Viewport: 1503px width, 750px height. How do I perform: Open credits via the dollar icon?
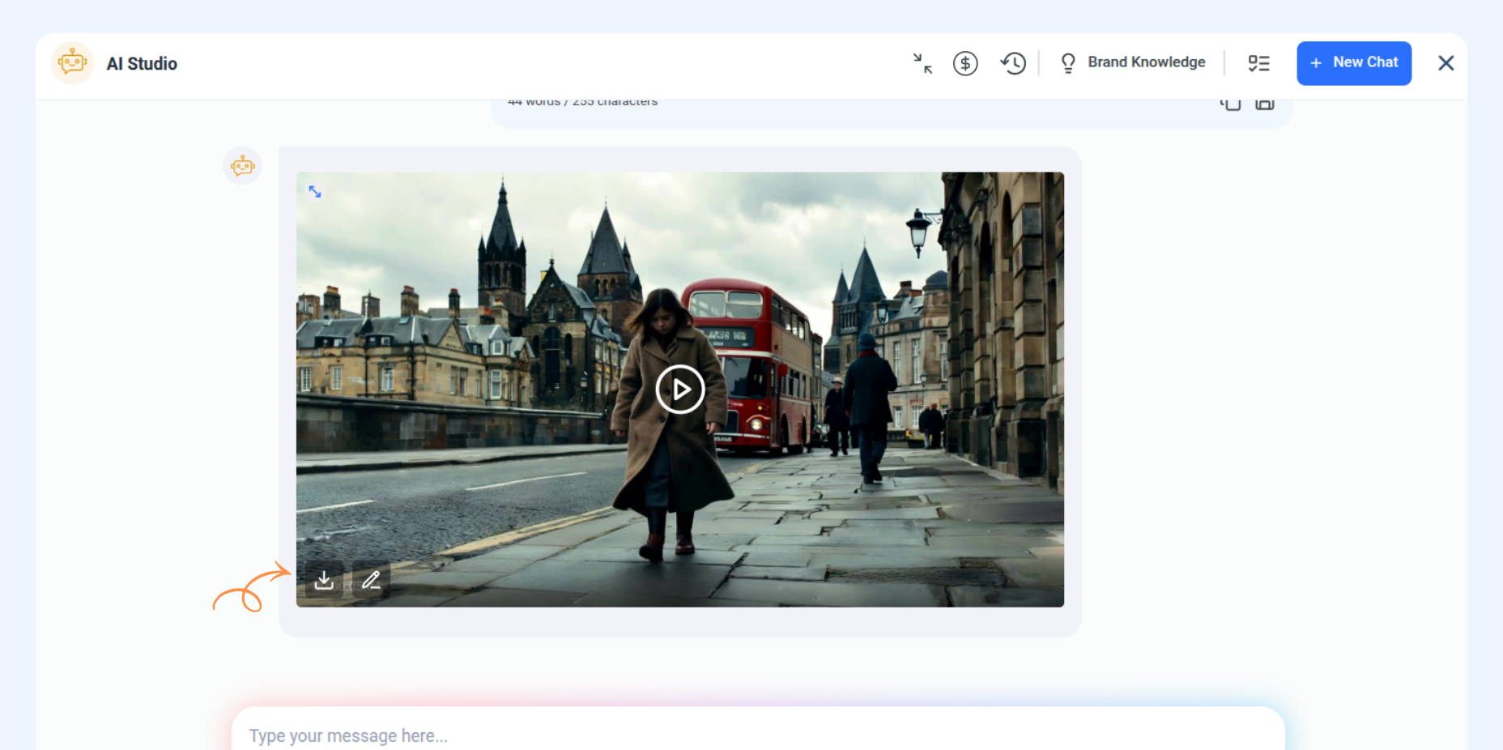(x=965, y=63)
